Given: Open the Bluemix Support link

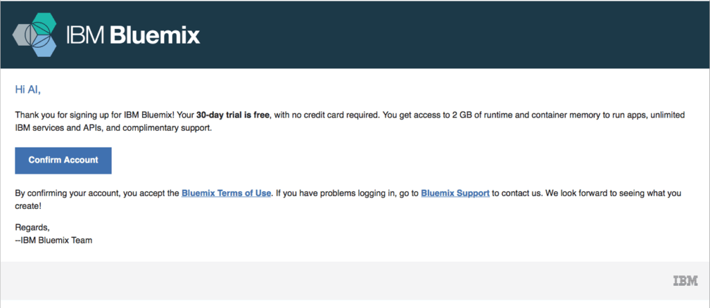Looking at the screenshot, I should (x=455, y=194).
